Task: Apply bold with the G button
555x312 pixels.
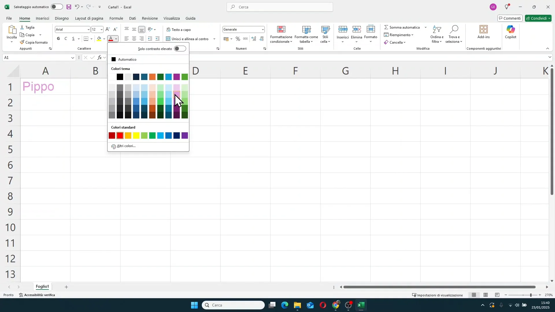Action: (x=58, y=39)
